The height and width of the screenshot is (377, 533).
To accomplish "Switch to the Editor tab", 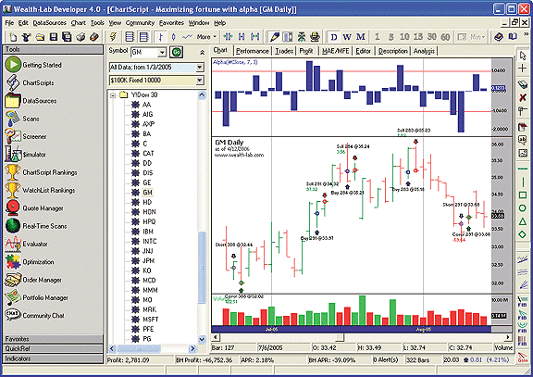I will pyautogui.click(x=363, y=51).
